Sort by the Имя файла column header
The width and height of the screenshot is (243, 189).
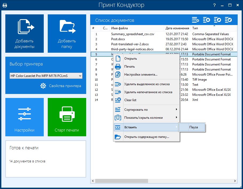tap(137, 28)
